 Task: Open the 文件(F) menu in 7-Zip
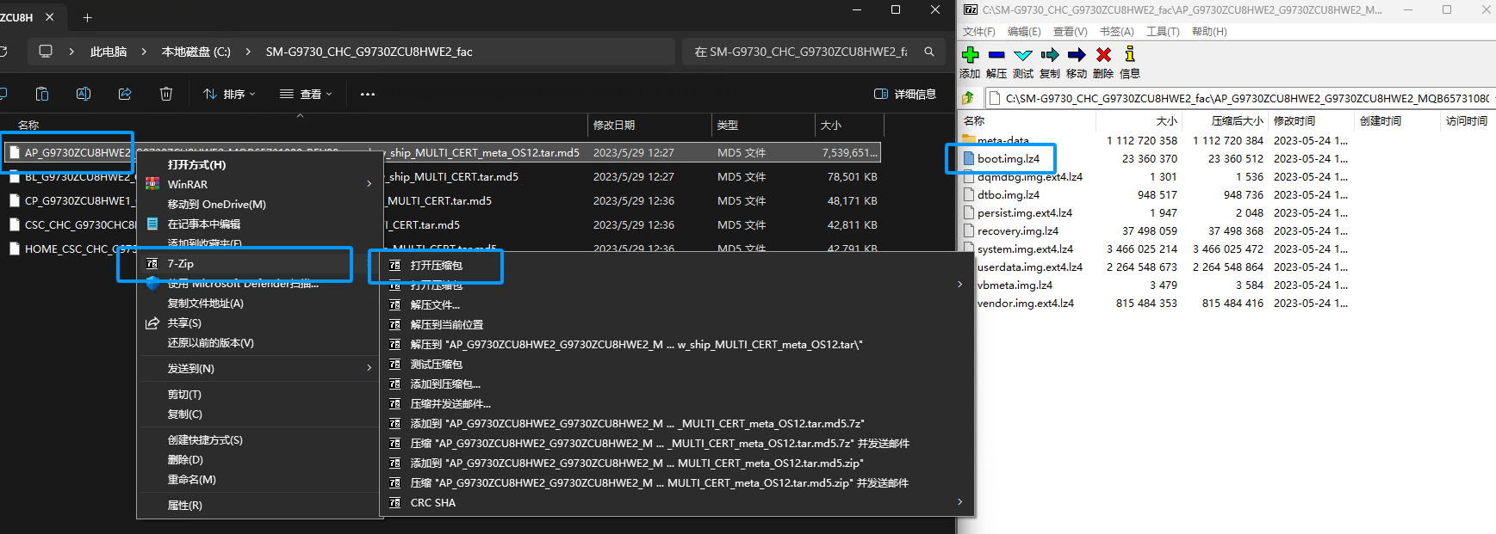coord(978,32)
